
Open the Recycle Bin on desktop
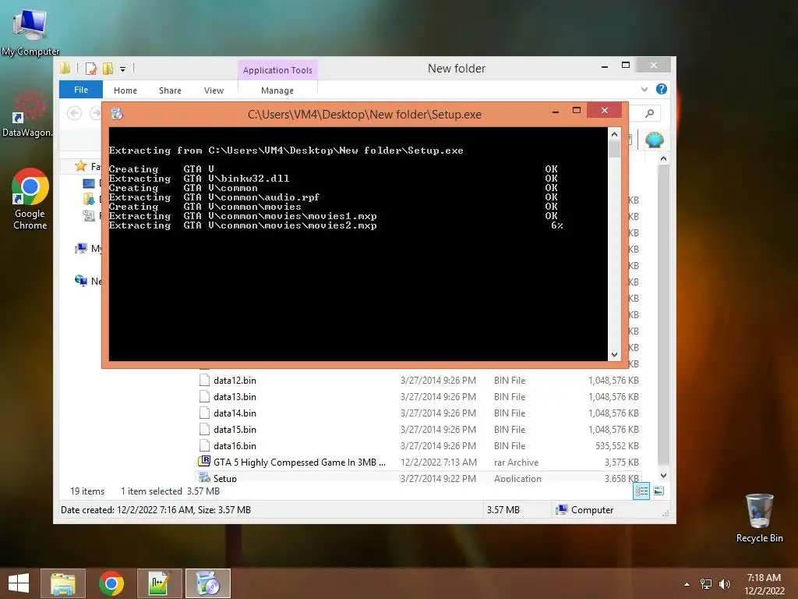759,518
